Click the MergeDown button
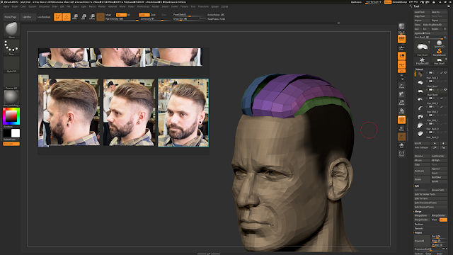Image resolution: width=453 pixels, height=255 pixels. (x=423, y=215)
